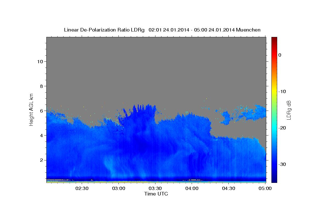
Task: Click the 'LDRg dB' colorbar label
Action: [288, 110]
